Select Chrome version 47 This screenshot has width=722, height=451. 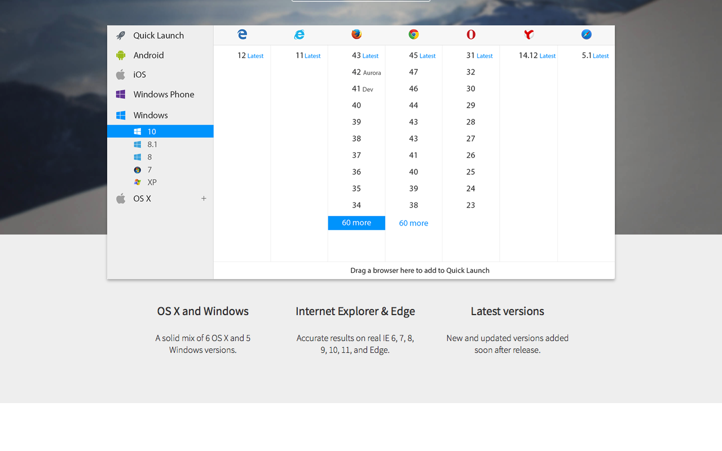click(413, 72)
